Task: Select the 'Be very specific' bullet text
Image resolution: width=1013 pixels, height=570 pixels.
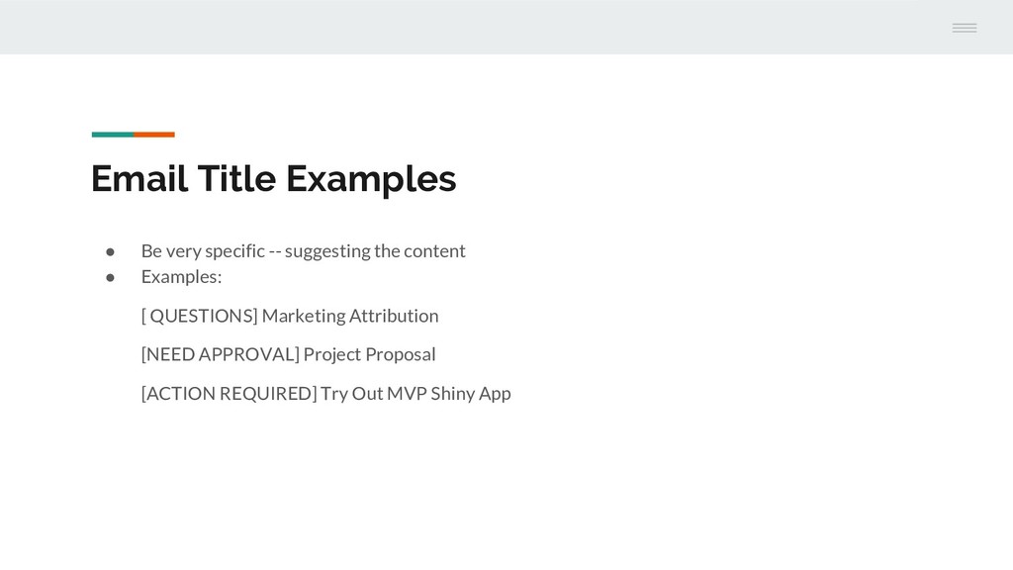Action: point(303,250)
